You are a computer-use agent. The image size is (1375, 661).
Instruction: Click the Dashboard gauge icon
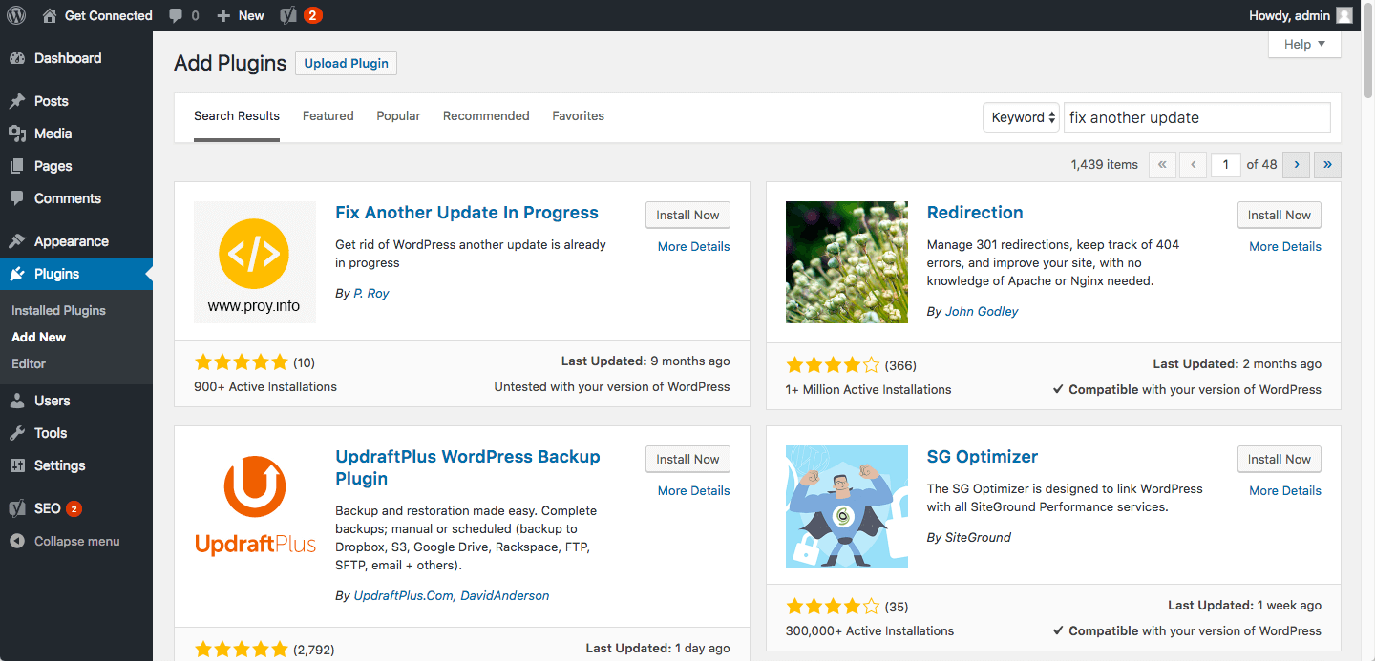[17, 58]
